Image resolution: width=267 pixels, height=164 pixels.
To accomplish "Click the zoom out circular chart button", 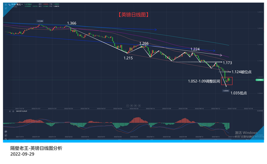I will pos(128,106).
